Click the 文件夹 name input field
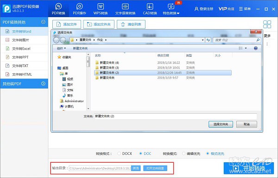The image size is (278, 178). coord(176,116)
